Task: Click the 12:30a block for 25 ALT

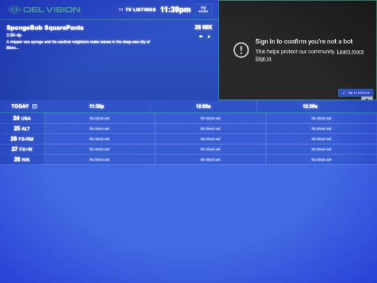Action: pos(321,129)
